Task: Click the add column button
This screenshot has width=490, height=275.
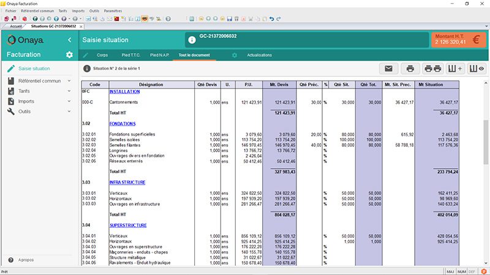Action: (x=455, y=68)
